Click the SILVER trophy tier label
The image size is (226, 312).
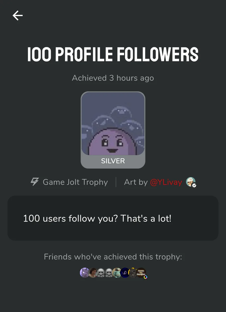point(113,161)
